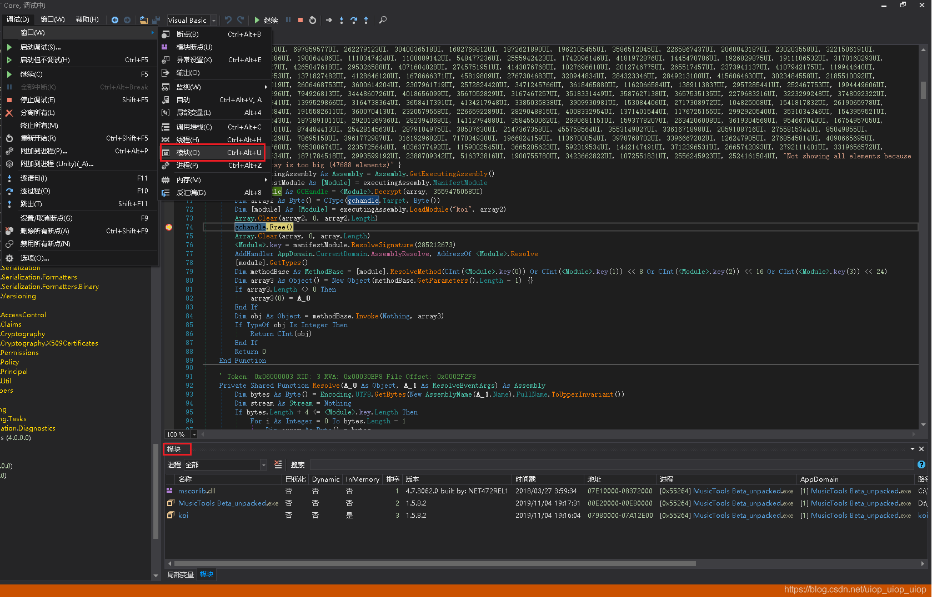Toggle the breakpoint dot on line 74
The image size is (932, 600).
click(x=169, y=227)
